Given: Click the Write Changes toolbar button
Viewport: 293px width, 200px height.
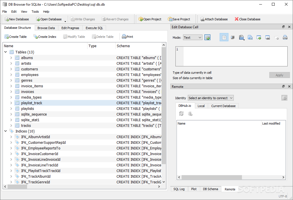Looking at the screenshot, I should pos(83,19).
